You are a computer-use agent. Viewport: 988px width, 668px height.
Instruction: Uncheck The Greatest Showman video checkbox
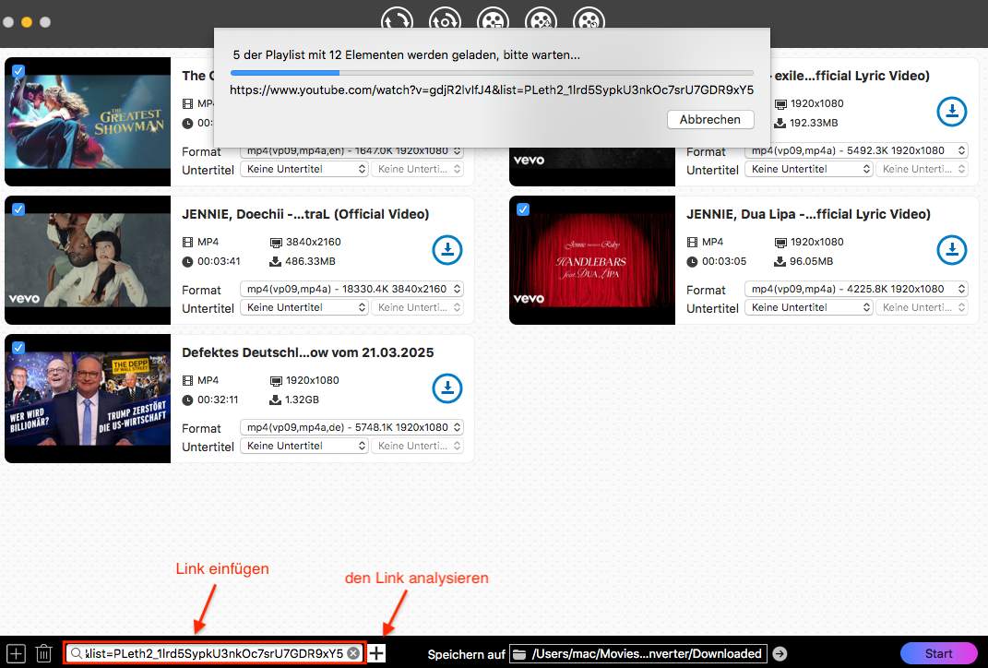pos(18,70)
